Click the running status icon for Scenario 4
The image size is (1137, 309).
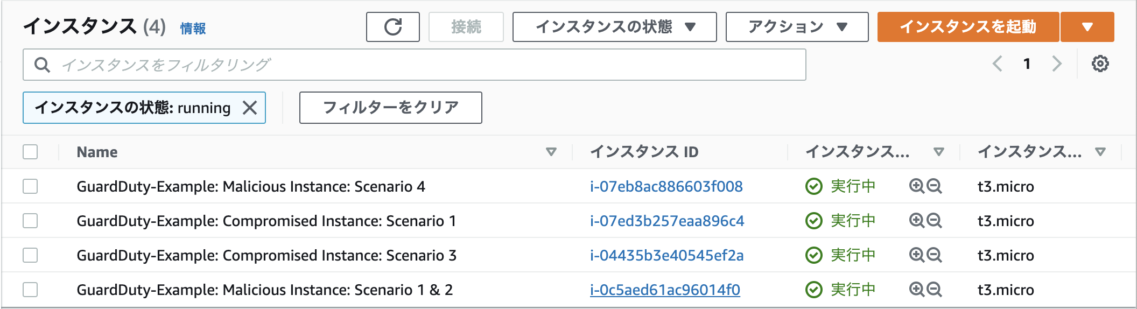(813, 186)
